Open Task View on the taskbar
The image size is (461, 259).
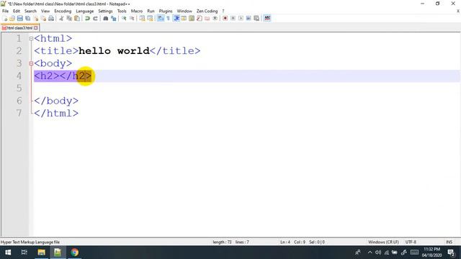pyautogui.click(x=24, y=253)
